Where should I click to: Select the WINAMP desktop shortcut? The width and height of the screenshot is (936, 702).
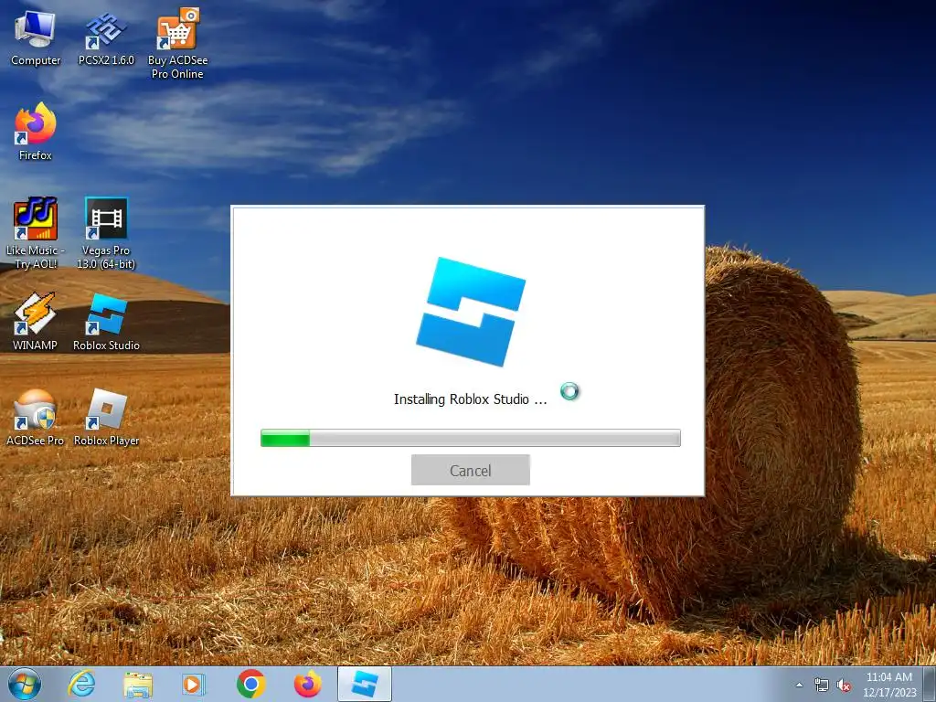pos(36,322)
